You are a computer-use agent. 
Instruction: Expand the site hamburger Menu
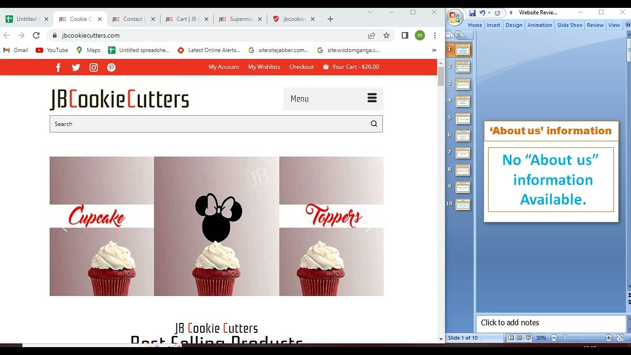372,98
